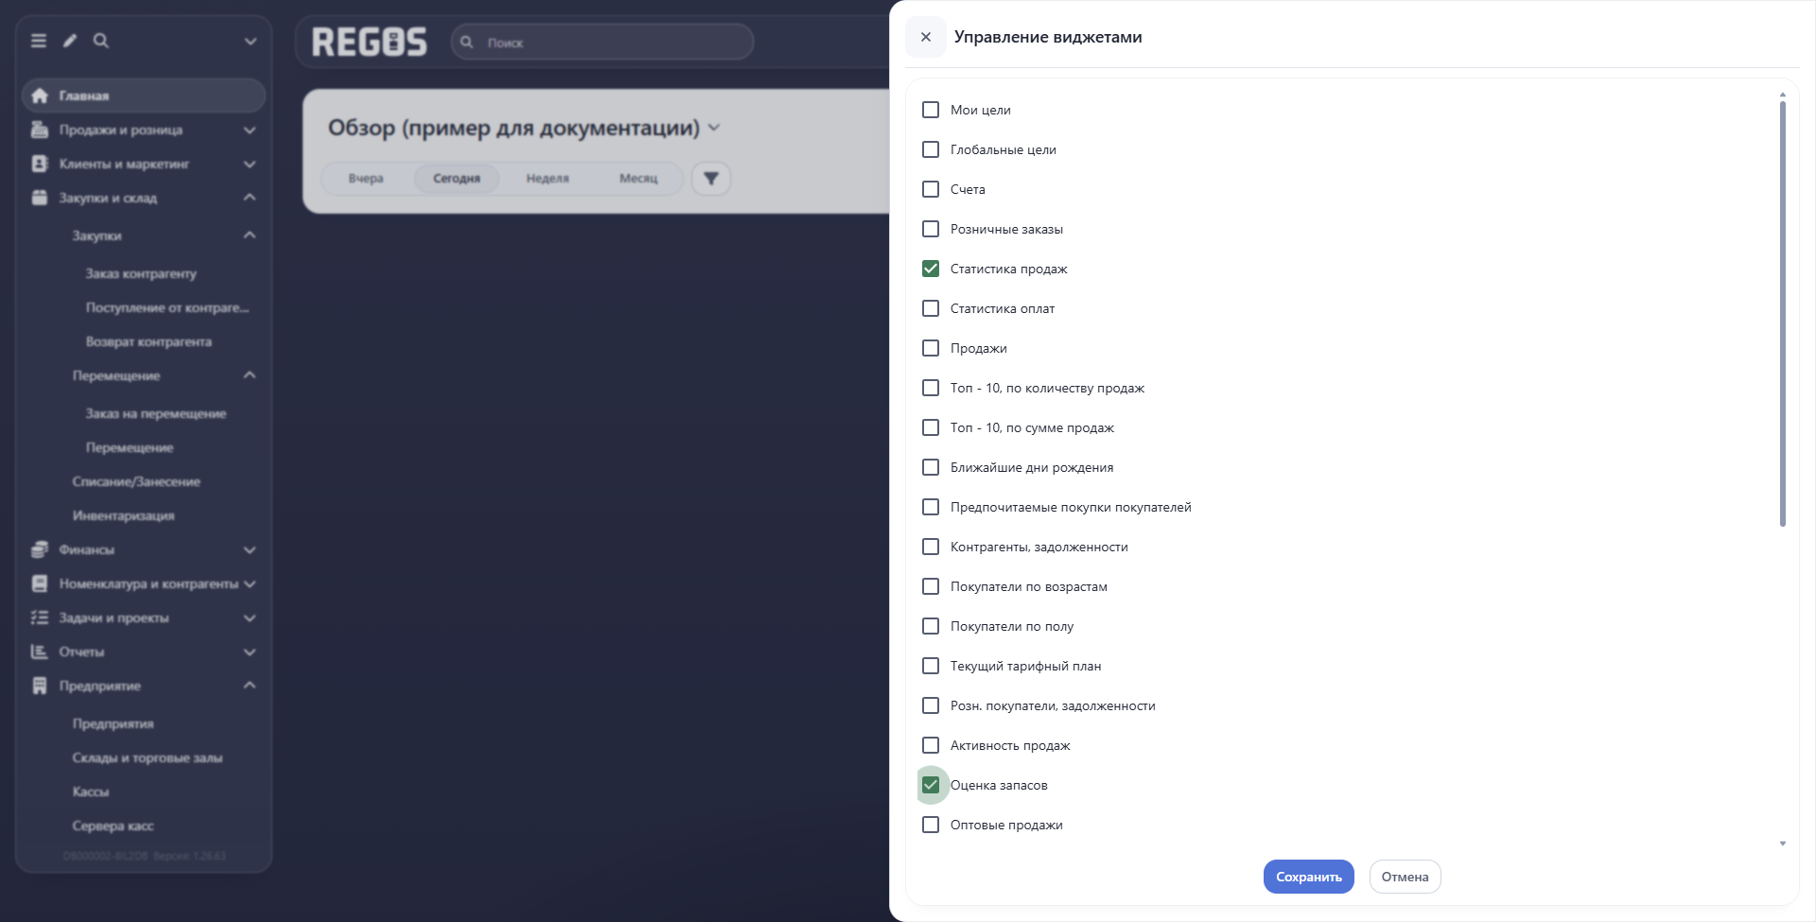Open Заказ контрагенту in the sidebar

141,273
